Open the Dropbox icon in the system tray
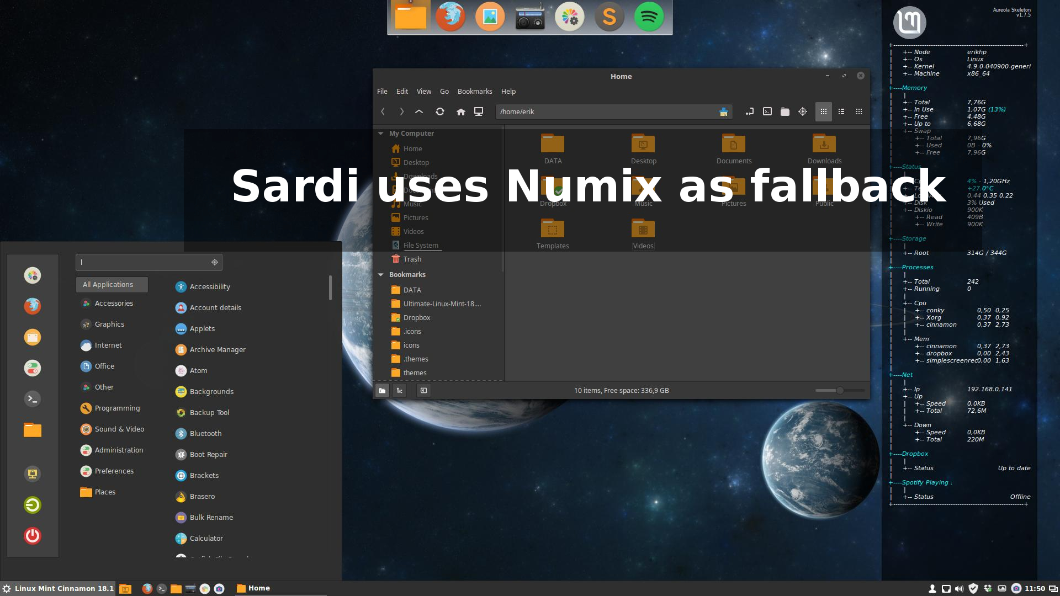 coord(988,588)
